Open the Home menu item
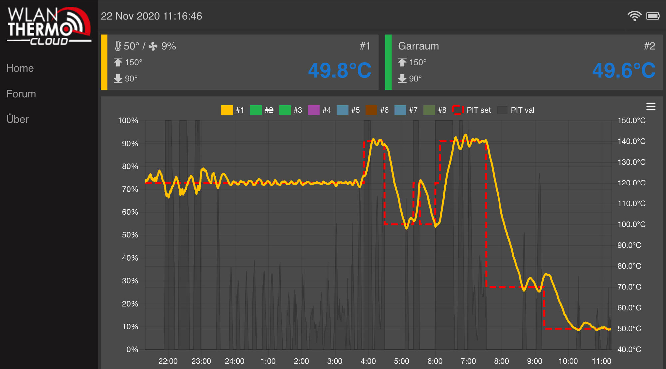Screen dimensions: 666x369 point(20,68)
